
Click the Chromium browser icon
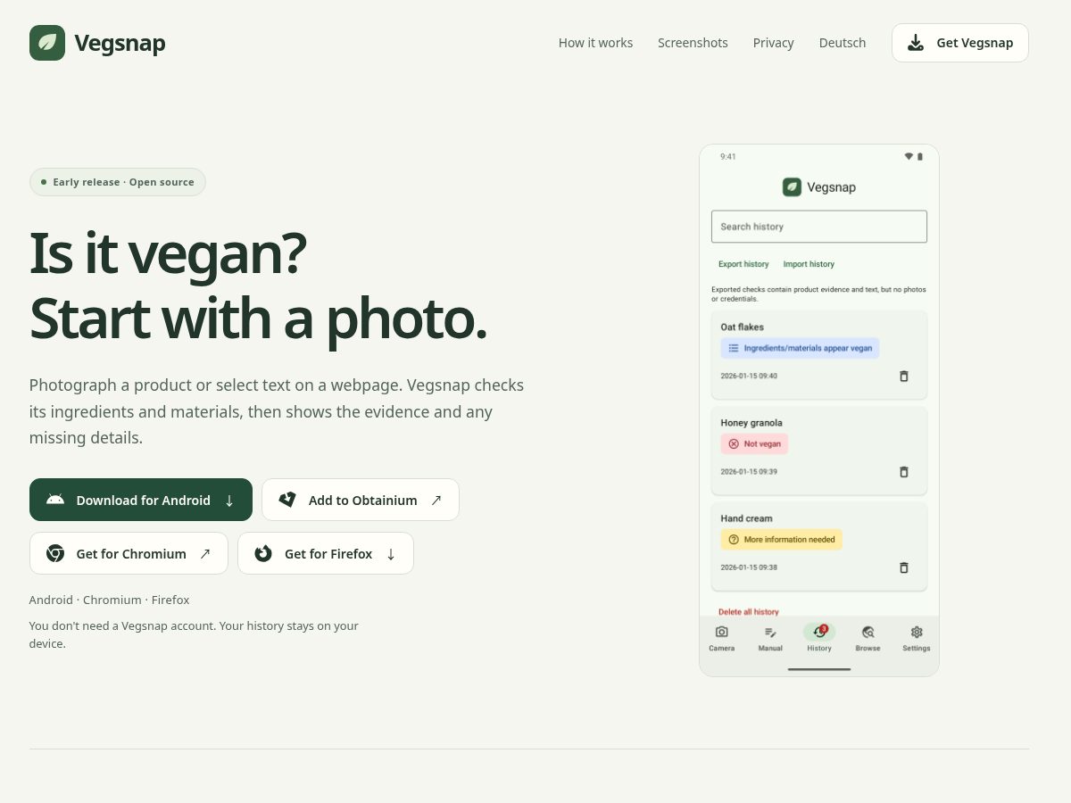(x=55, y=553)
